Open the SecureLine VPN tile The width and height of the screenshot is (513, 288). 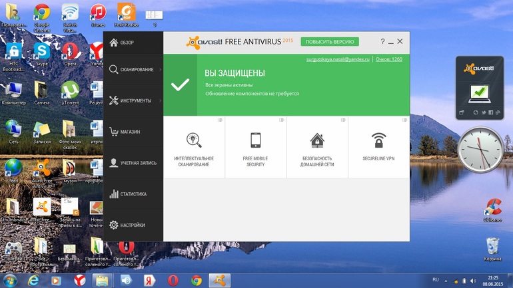[x=378, y=147]
